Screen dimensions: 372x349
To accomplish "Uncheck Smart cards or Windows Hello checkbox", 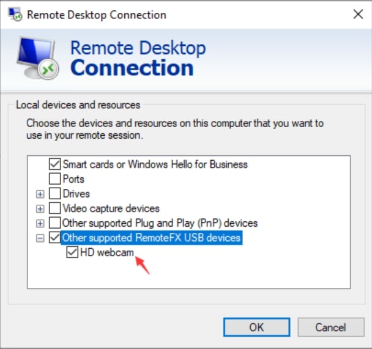I will point(55,164).
